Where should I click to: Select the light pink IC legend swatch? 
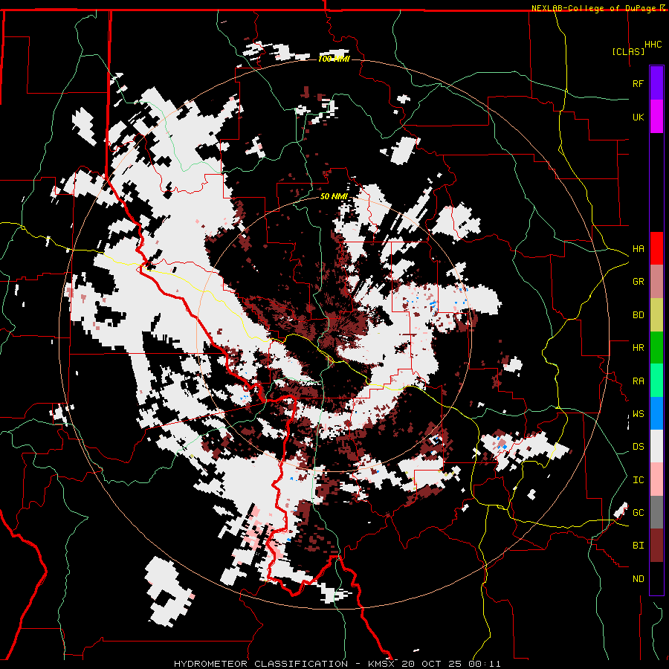point(656,479)
